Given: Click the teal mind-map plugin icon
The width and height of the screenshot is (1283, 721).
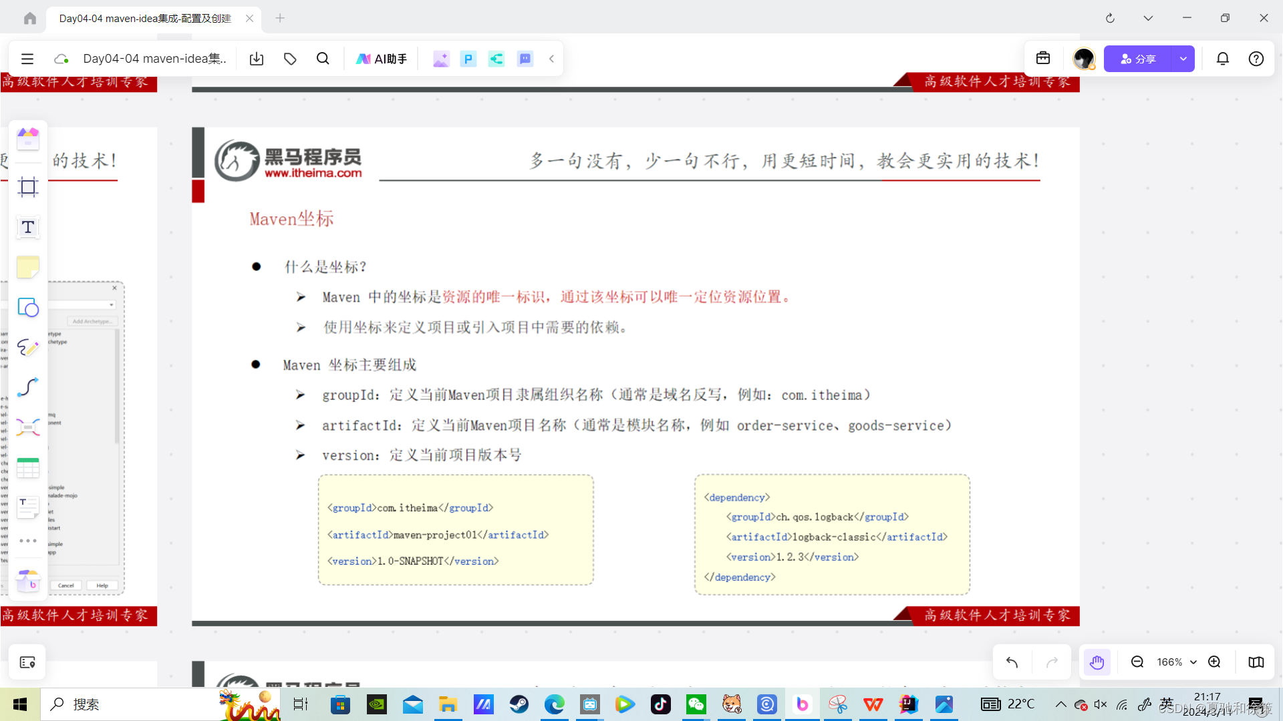Looking at the screenshot, I should (x=496, y=59).
